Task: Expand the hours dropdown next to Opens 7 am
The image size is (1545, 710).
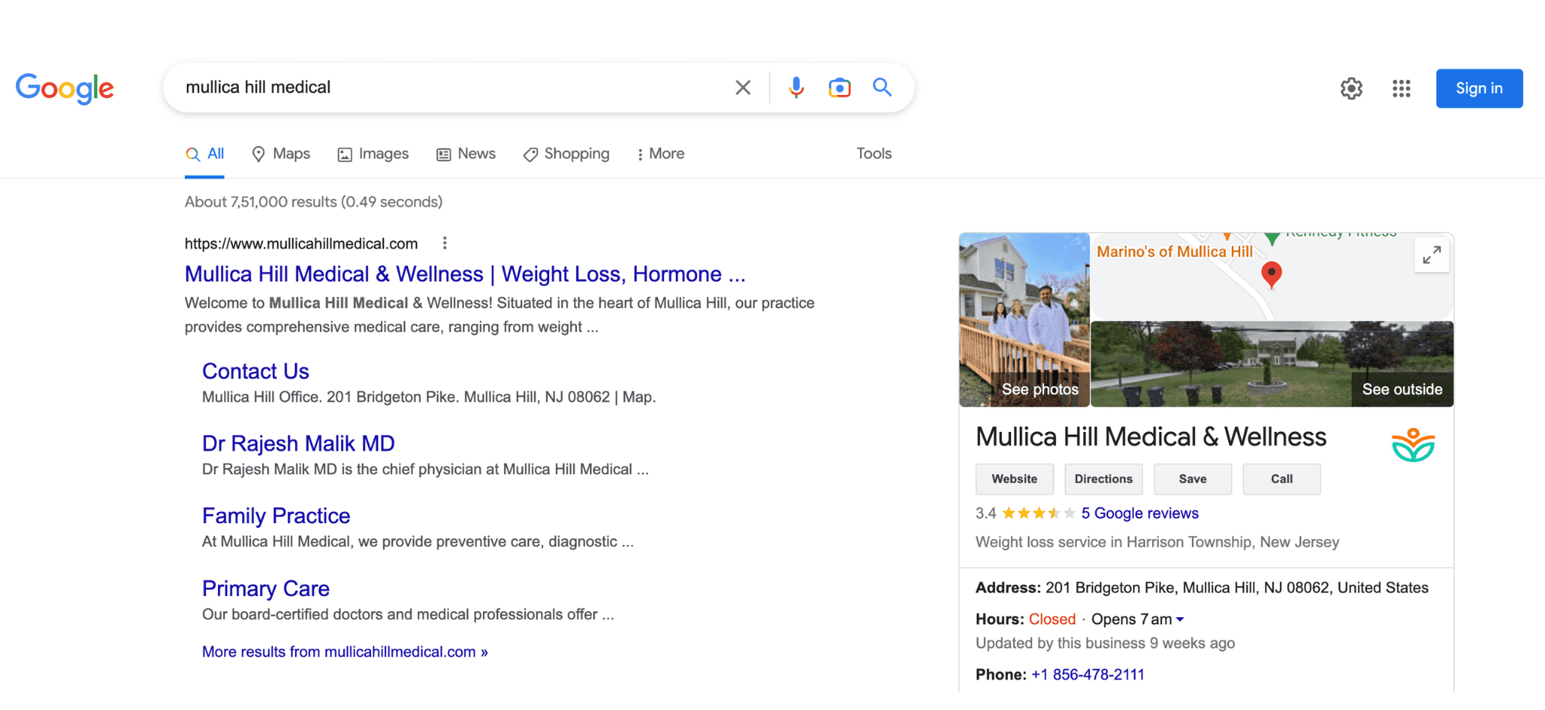Action: click(1180, 620)
